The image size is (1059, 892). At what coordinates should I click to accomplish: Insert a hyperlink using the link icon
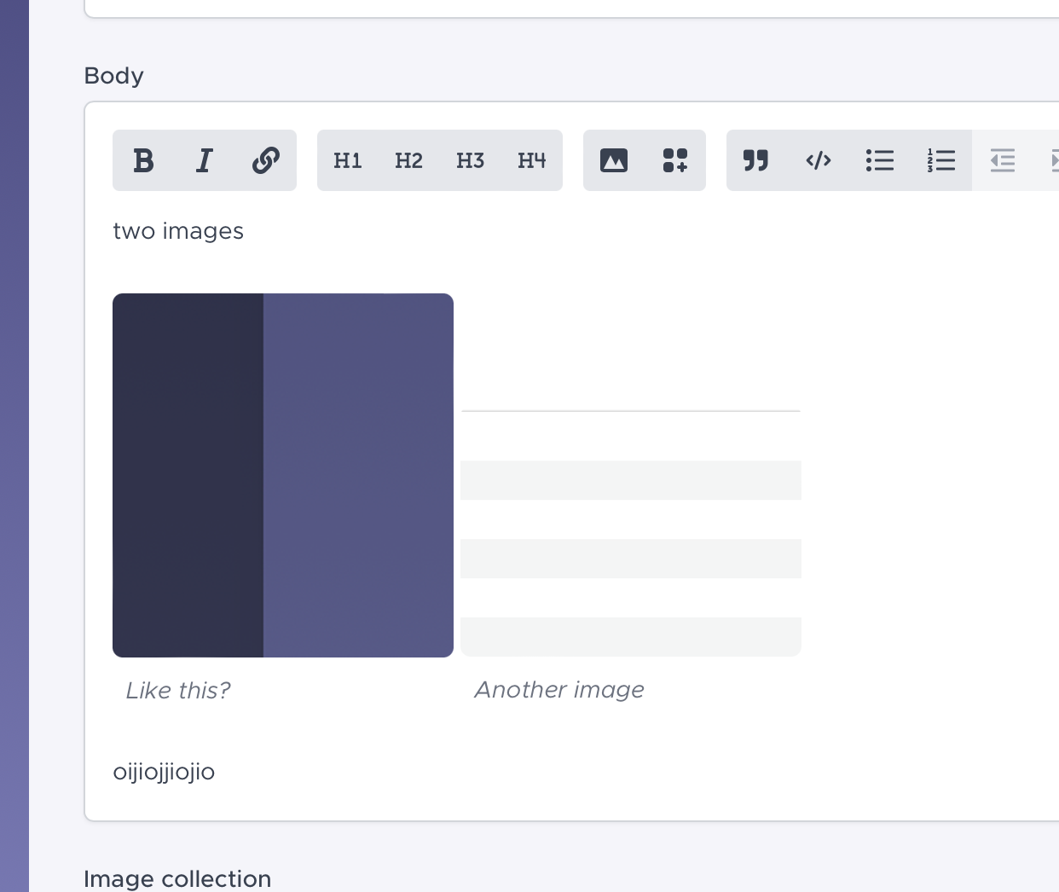(265, 160)
